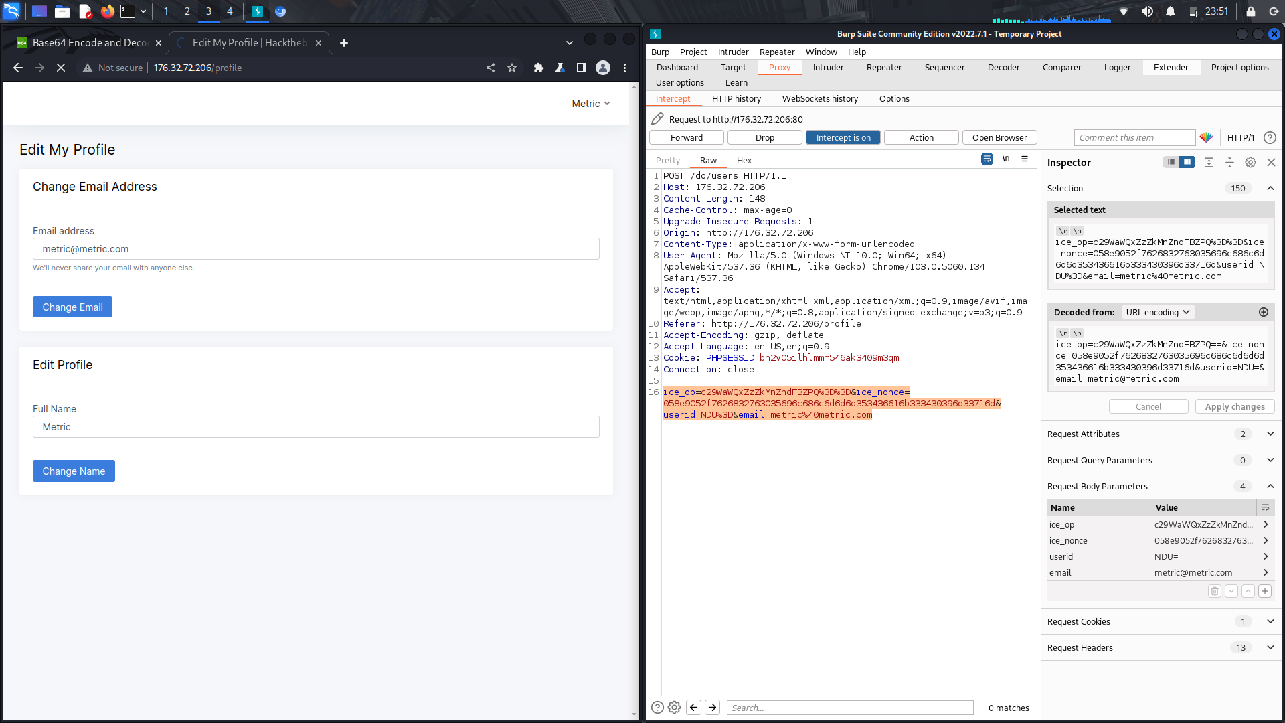Click Apply changes in the Inspector
The width and height of the screenshot is (1285, 723).
pos(1235,406)
